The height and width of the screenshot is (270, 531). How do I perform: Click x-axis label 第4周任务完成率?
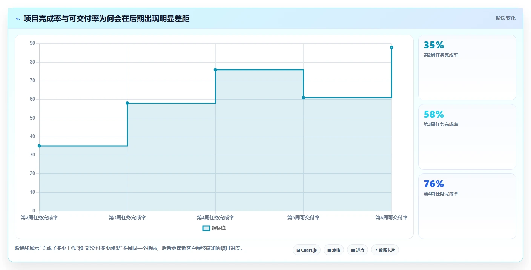pyautogui.click(x=215, y=218)
